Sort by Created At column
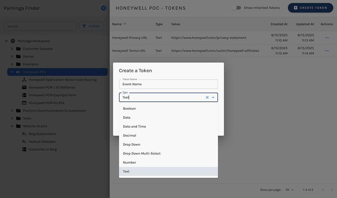Viewport: 337px width, 198px height. [279, 24]
